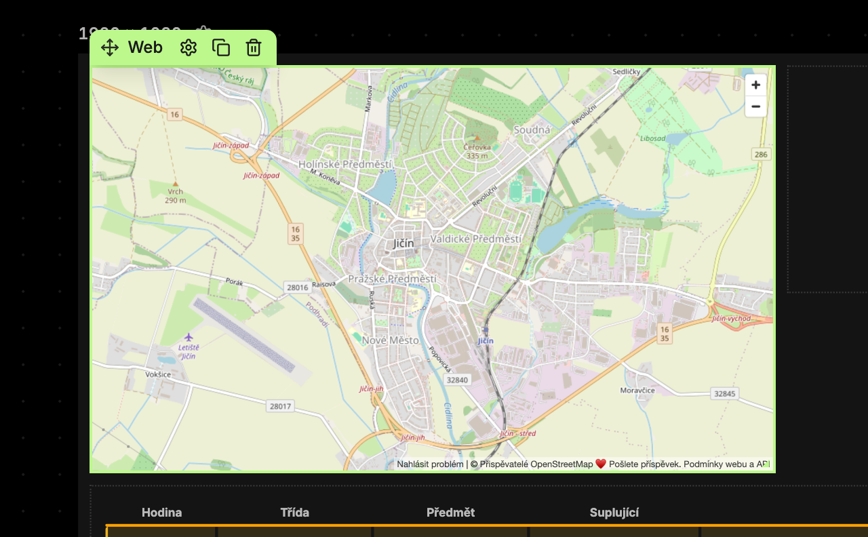Click road number 32840 shield
The width and height of the screenshot is (868, 537).
click(x=458, y=380)
